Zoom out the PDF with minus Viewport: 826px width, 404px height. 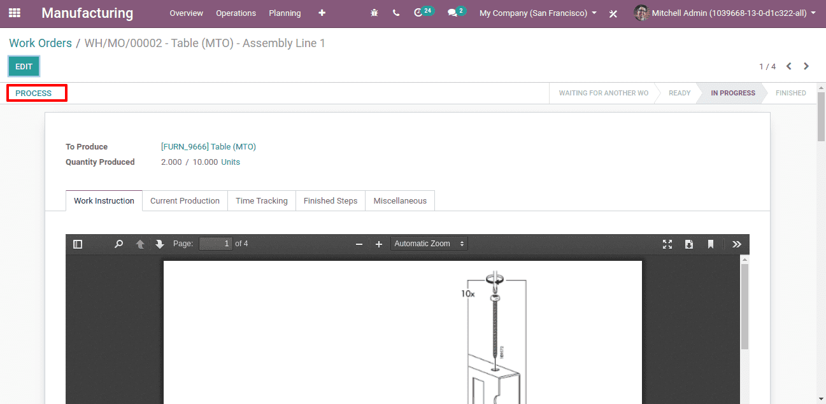pos(359,244)
